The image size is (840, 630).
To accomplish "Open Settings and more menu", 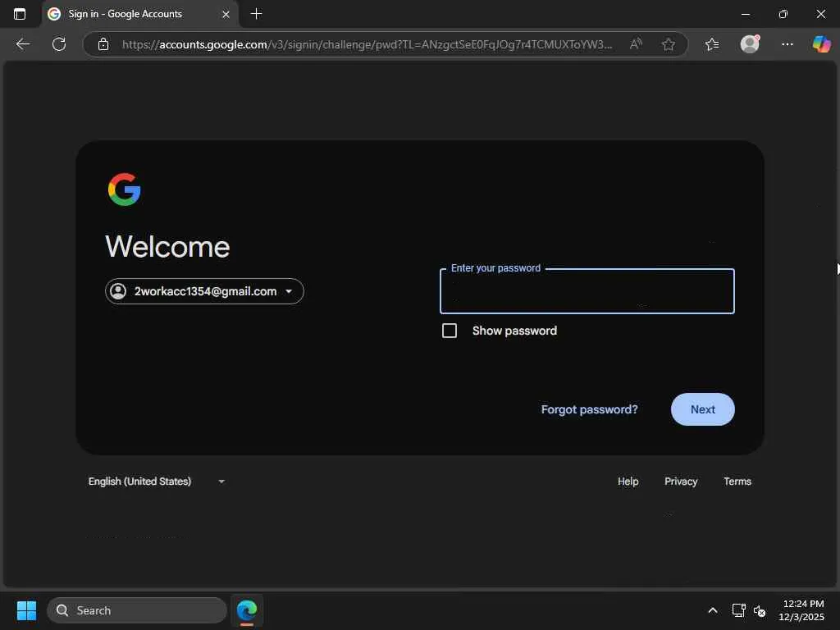I will (x=787, y=44).
